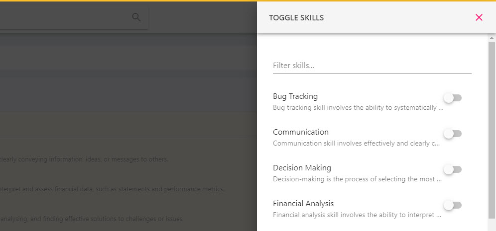Click the TOGGLE SKILLS panel heading
The image size is (496, 231).
[x=296, y=18]
